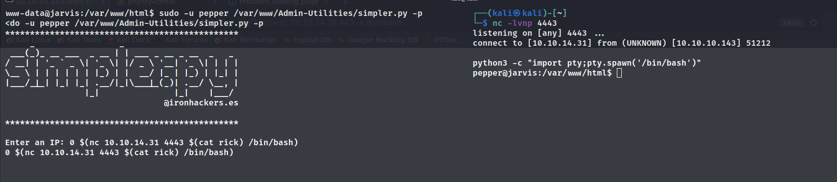
Task: Click the '<do -u pepper' wrapped command line
Action: [x=134, y=23]
